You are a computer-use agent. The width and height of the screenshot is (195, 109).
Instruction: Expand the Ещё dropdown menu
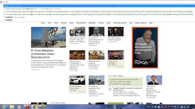[151, 23]
